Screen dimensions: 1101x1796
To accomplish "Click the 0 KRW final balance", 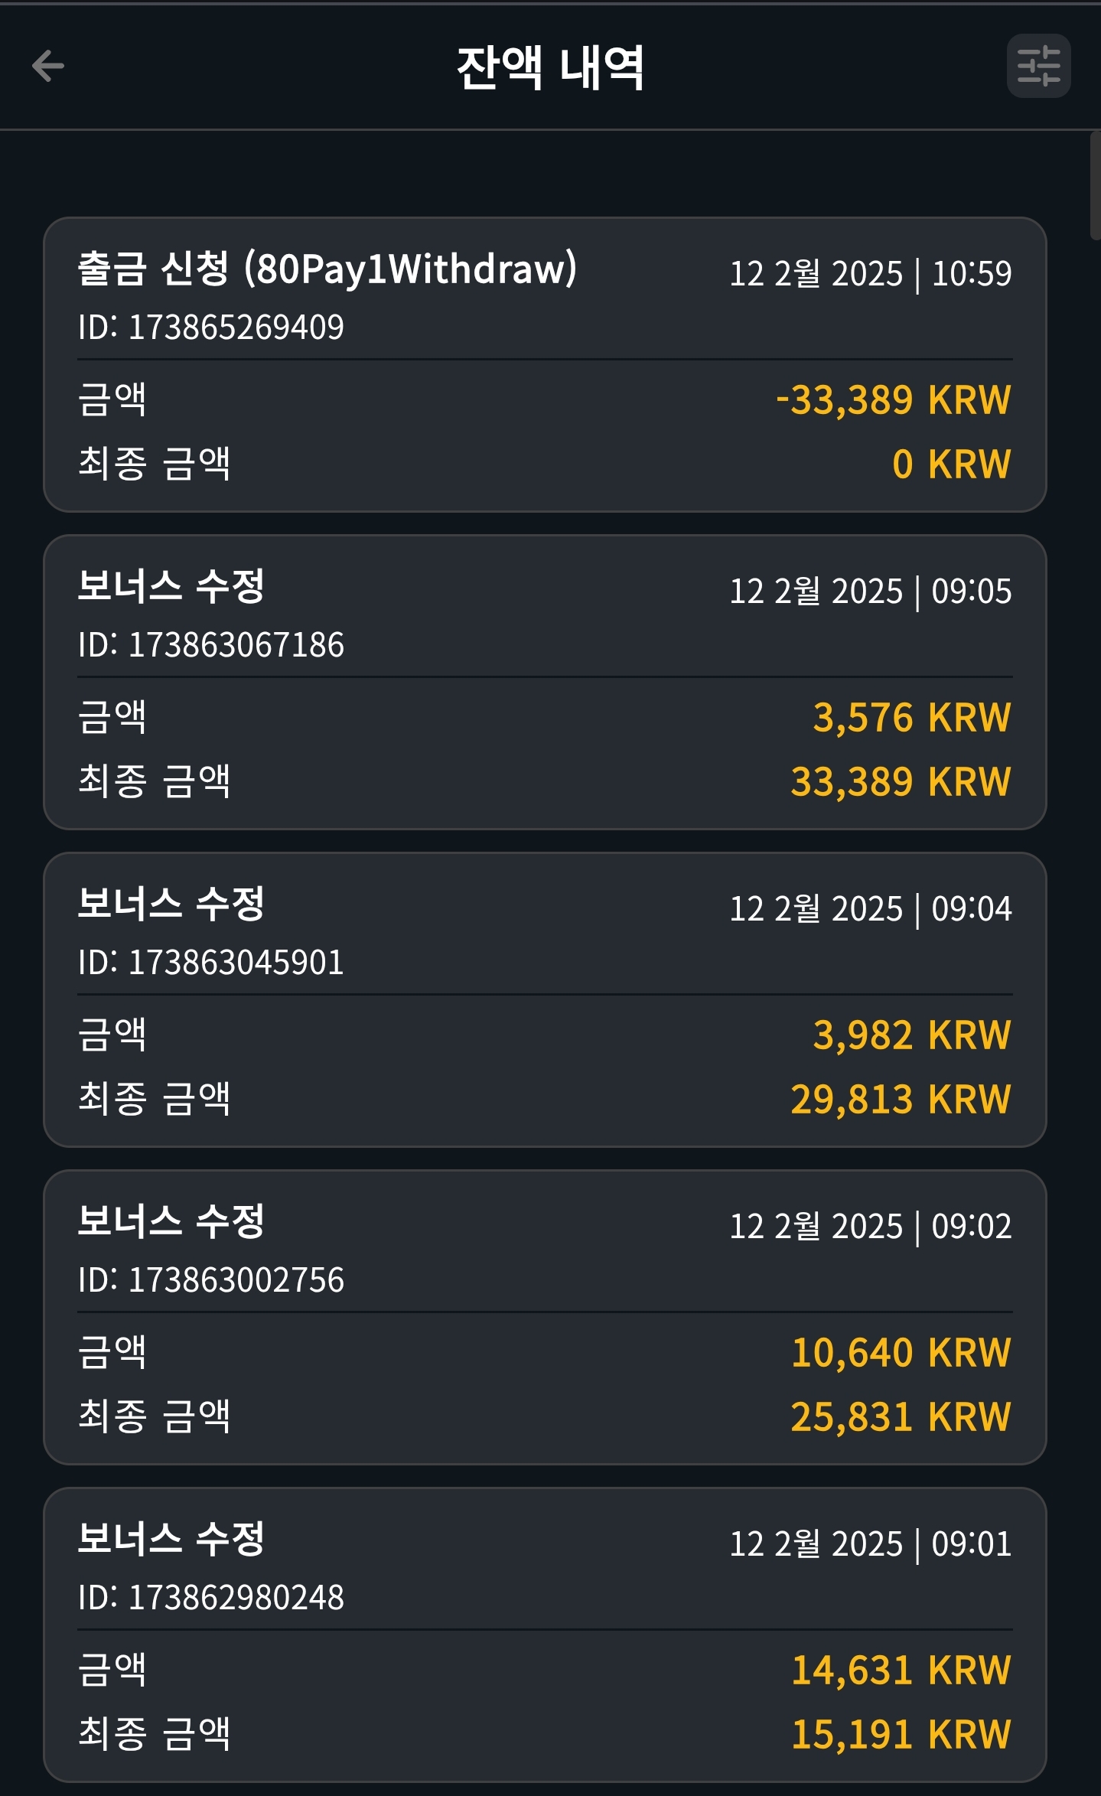I will (x=952, y=464).
